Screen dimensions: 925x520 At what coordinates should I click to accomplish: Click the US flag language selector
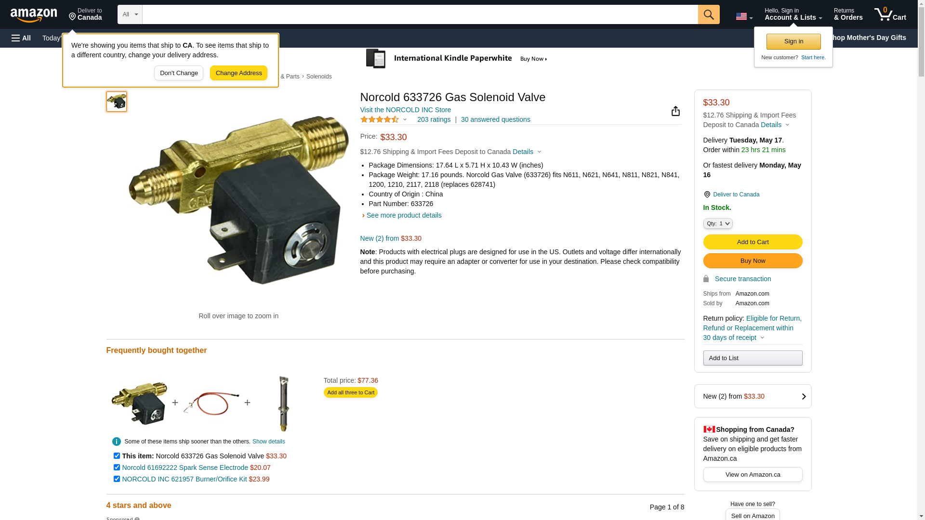tap(744, 16)
